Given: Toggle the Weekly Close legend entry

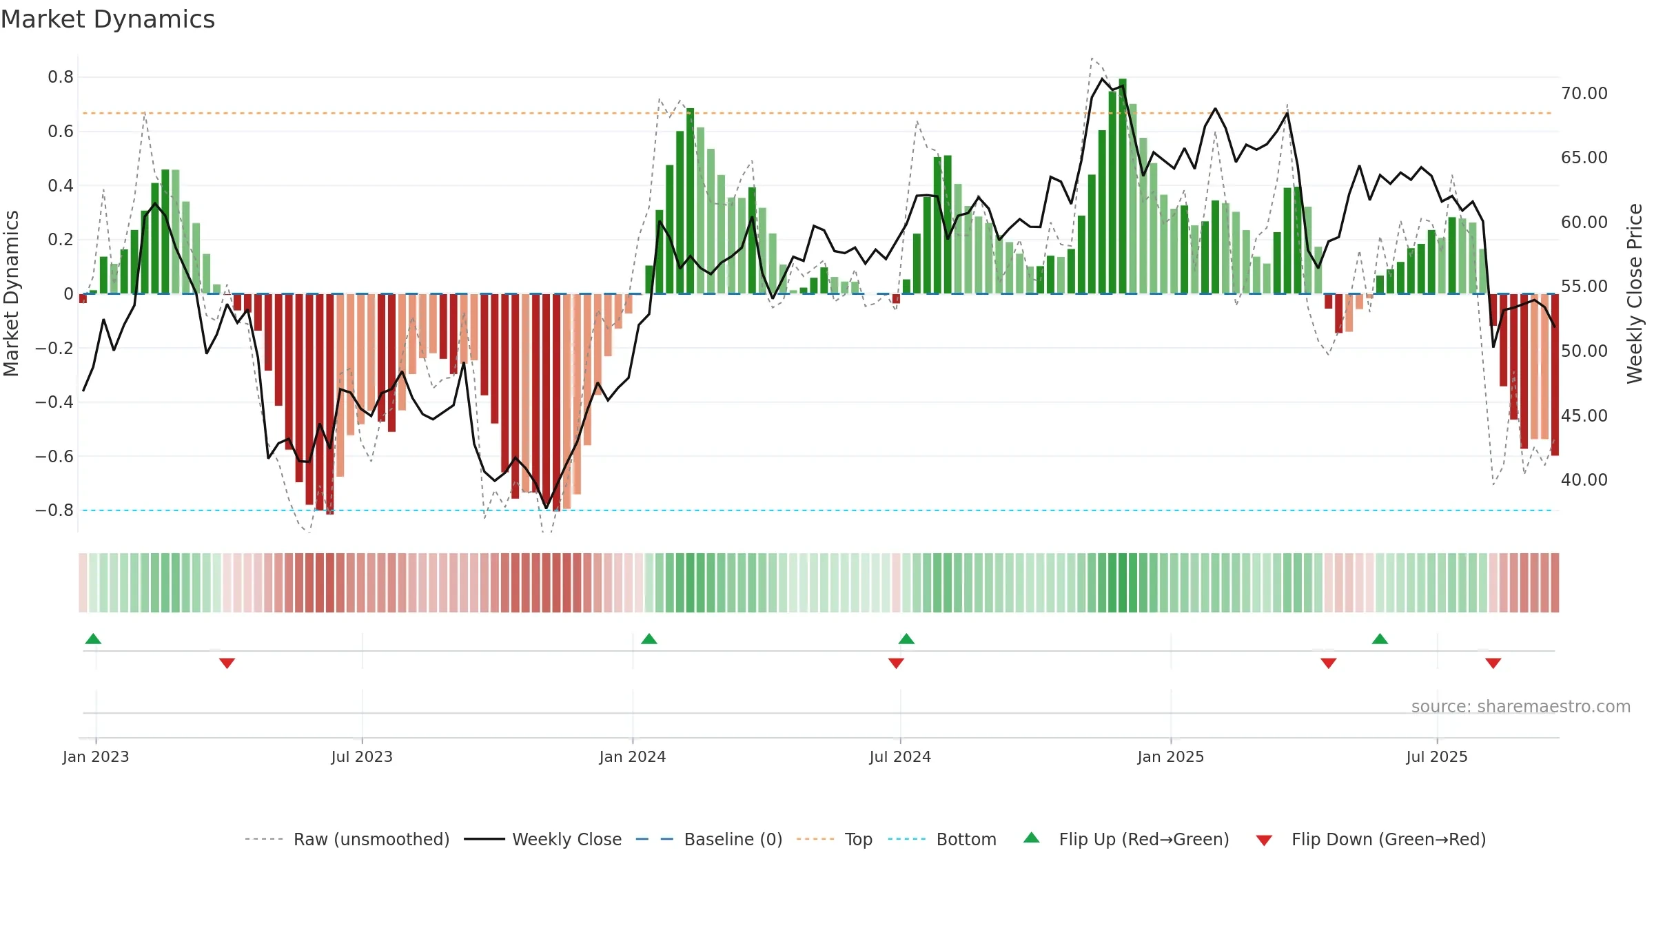Looking at the screenshot, I should pyautogui.click(x=542, y=839).
